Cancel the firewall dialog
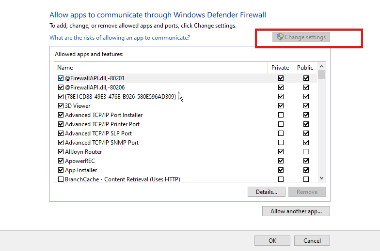Viewport: 380px width, 251px height. (x=312, y=241)
